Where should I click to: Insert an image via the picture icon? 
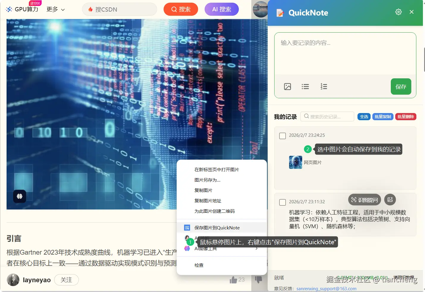tap(287, 86)
